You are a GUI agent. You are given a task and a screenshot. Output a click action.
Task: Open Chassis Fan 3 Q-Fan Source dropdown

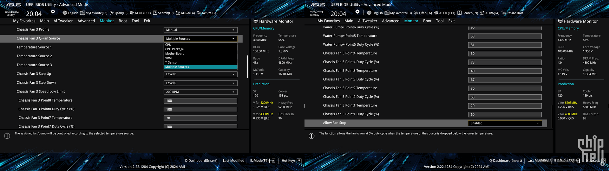click(x=200, y=39)
